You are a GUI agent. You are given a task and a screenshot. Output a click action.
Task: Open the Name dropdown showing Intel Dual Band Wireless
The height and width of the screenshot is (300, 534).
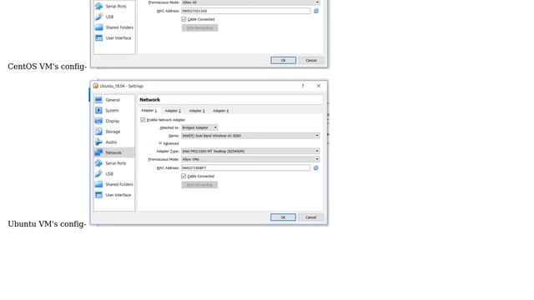[x=250, y=136]
